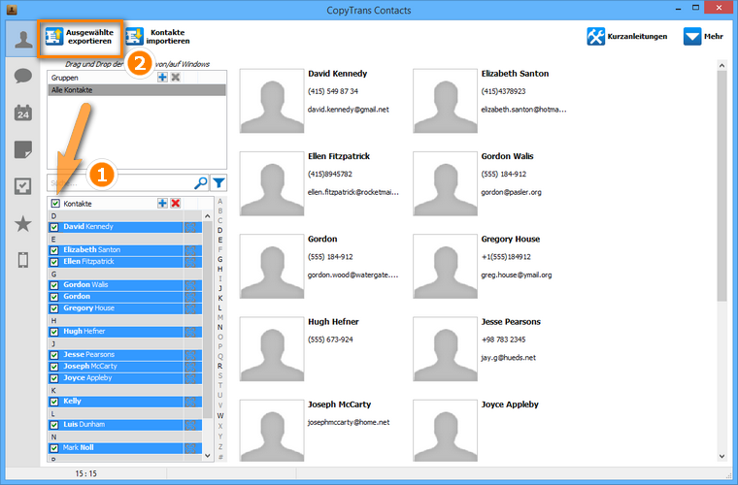Screen dimensions: 738x485
Task: Select the Alle Kontakte group
Action: (x=136, y=89)
